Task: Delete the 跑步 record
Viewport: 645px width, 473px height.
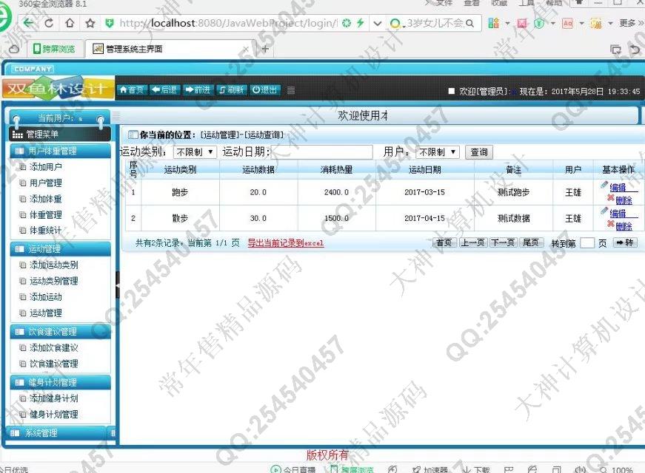Action: (624, 200)
